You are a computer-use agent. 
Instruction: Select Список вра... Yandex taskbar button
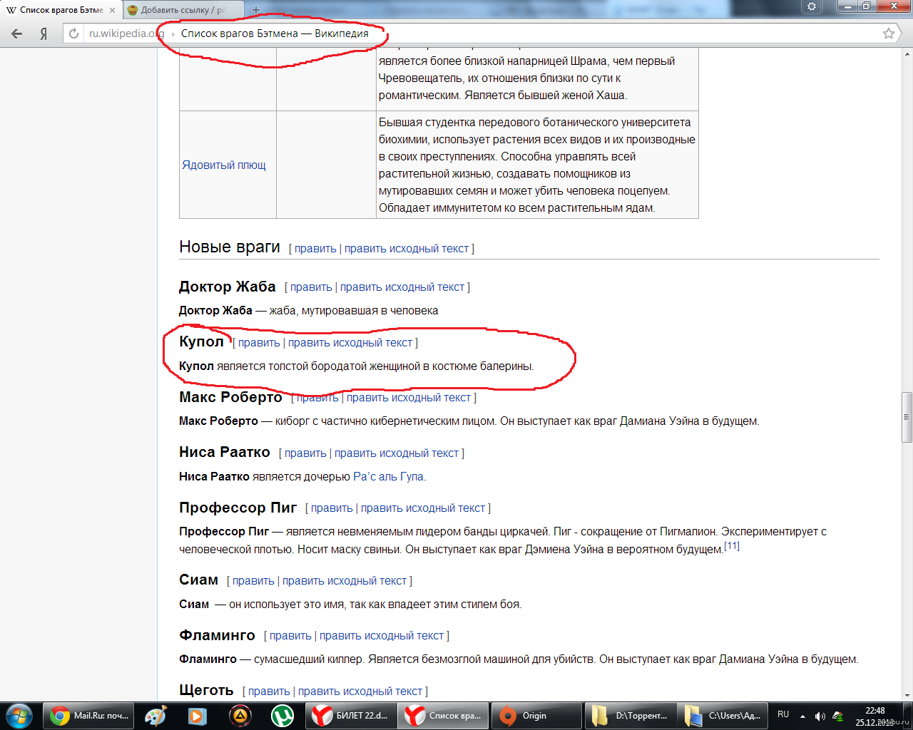pyautogui.click(x=444, y=716)
